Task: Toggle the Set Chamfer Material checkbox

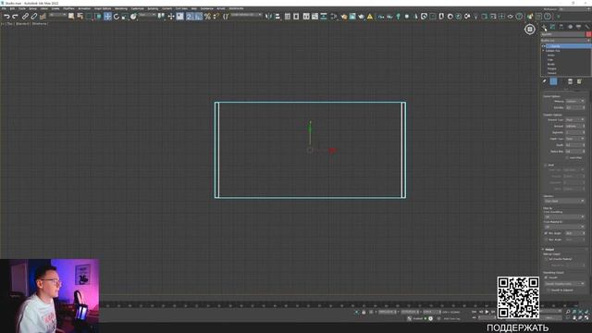Action: click(547, 259)
